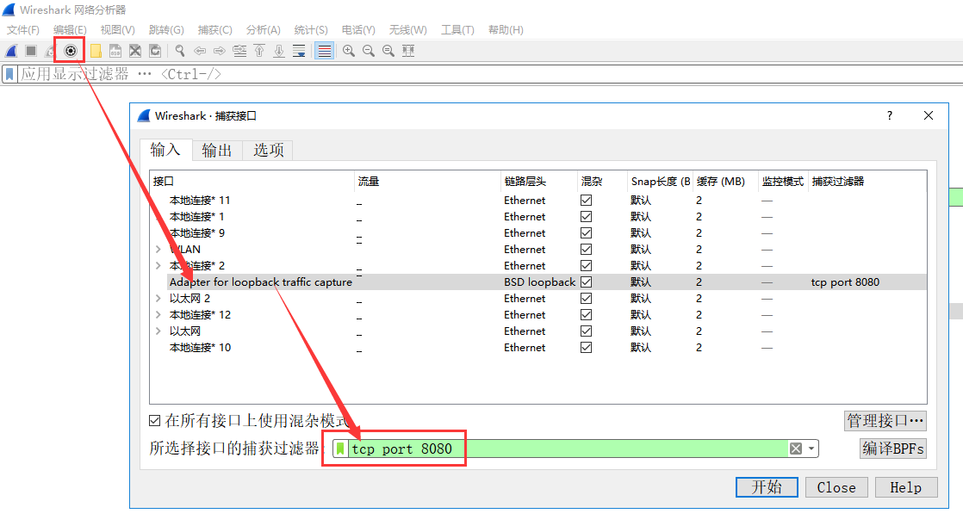Reload the capture file

pyautogui.click(x=155, y=51)
